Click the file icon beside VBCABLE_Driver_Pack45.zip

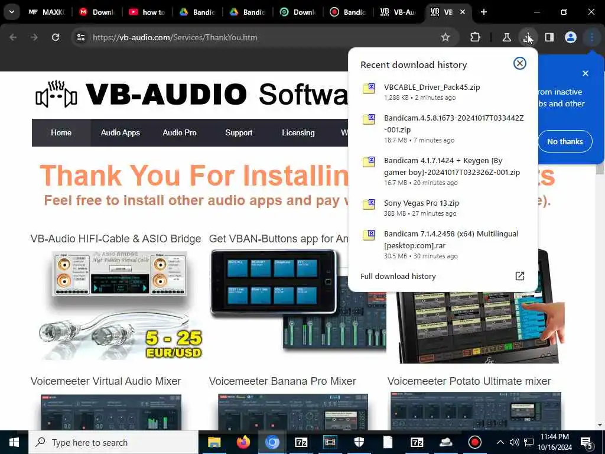369,89
